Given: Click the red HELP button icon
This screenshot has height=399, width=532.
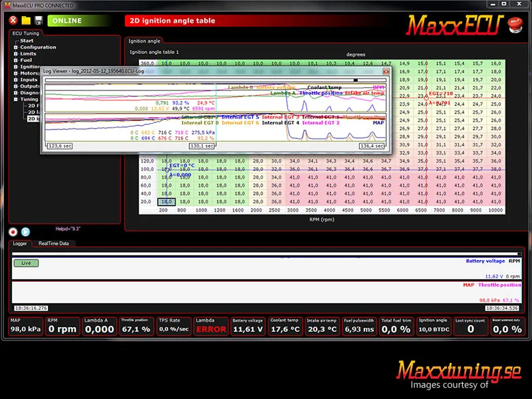Looking at the screenshot, I should 515,25.
